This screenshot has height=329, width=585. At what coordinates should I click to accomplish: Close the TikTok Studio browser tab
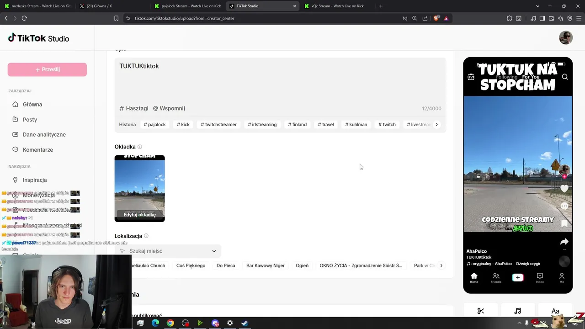coord(294,6)
